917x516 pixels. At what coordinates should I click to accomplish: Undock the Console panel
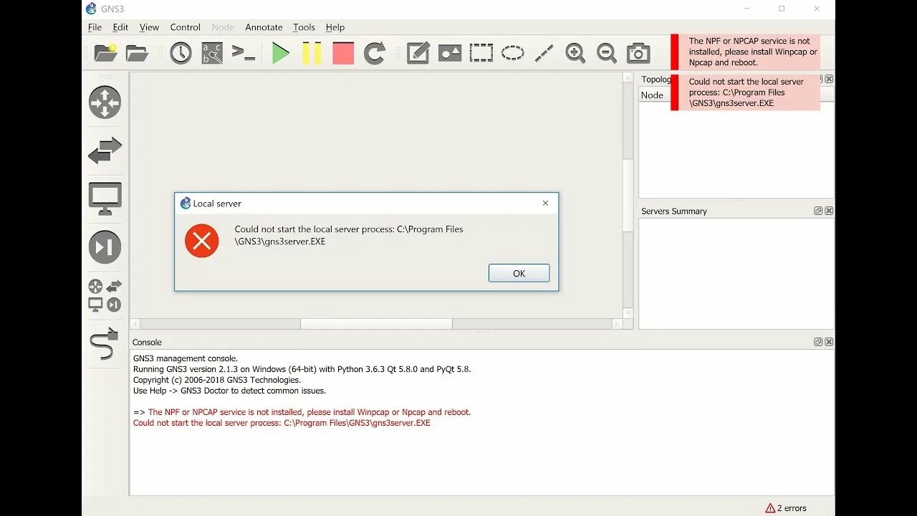818,342
